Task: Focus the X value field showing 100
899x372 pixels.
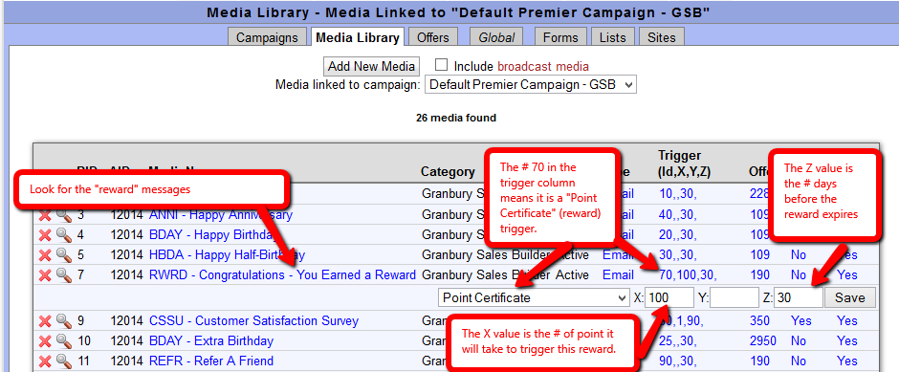Action: pos(669,298)
